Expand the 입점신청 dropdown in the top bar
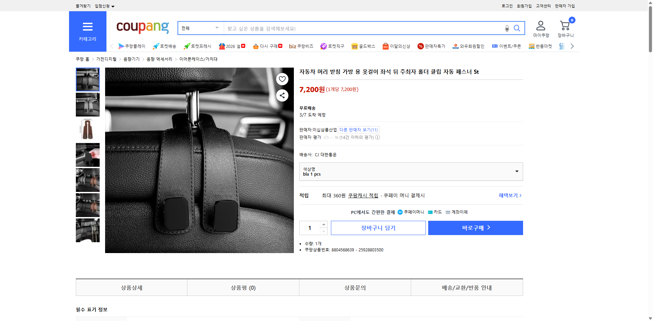Screen dimensions: 653x321 (104, 6)
